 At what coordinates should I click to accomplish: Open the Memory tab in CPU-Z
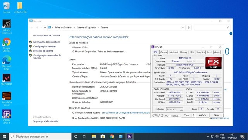coord(183,52)
